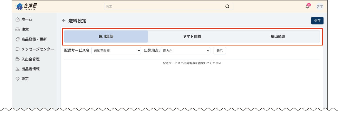Click the search magnifier icon

[227, 6]
